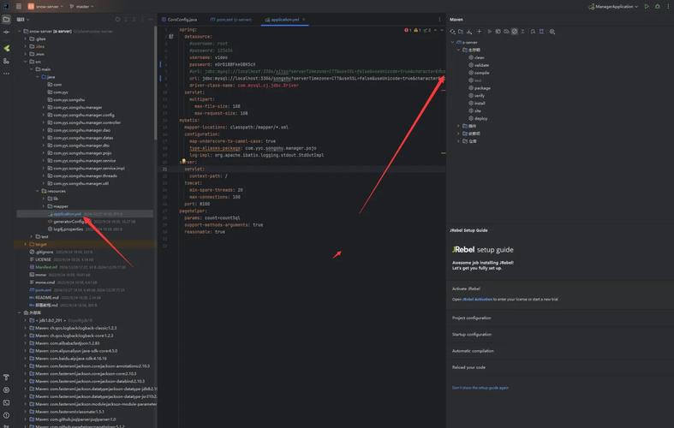The image size is (674, 428).
Task: Click the Run ManagerApplication play icon
Action: pos(647,6)
